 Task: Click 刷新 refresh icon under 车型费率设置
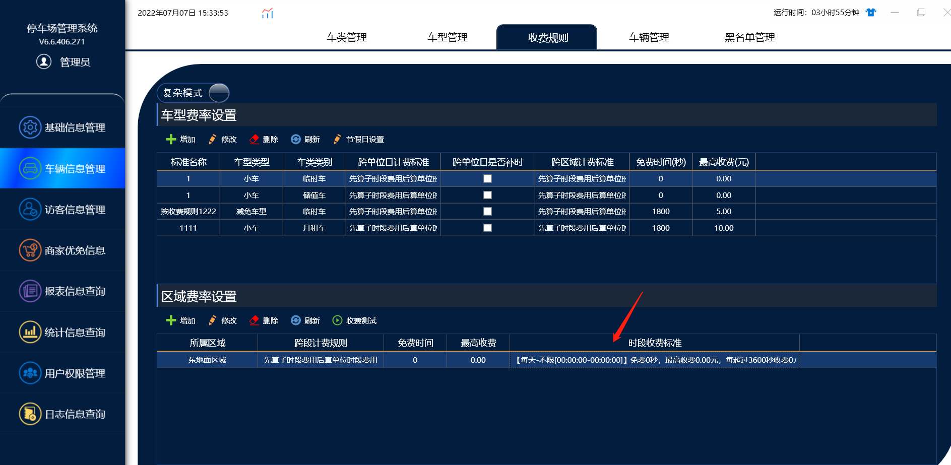click(296, 139)
